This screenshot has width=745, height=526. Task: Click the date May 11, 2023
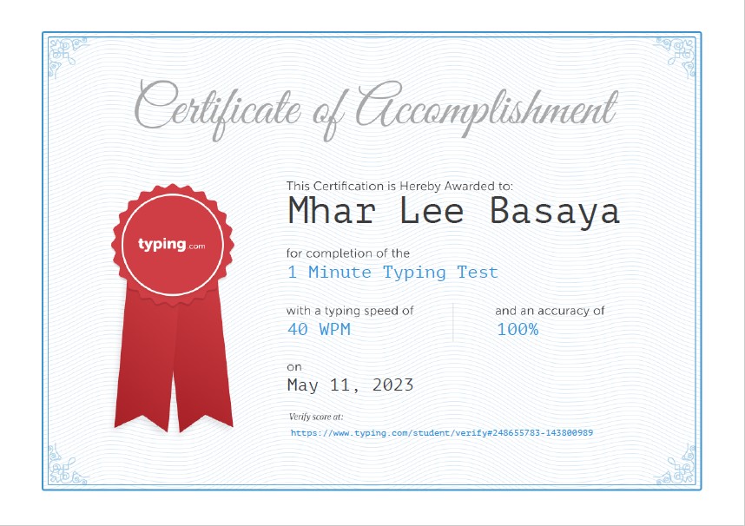point(350,385)
